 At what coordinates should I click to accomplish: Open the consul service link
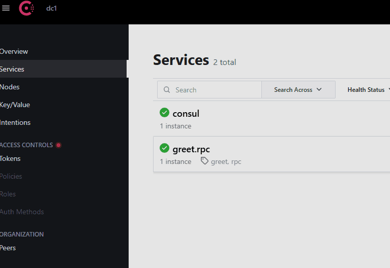pos(186,113)
